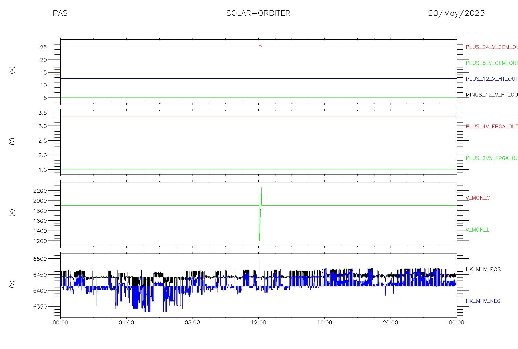The height and width of the screenshot is (349, 518).
Task: Click the PLUS_2V5_FPGA_OU legend label
Action: [492, 158]
